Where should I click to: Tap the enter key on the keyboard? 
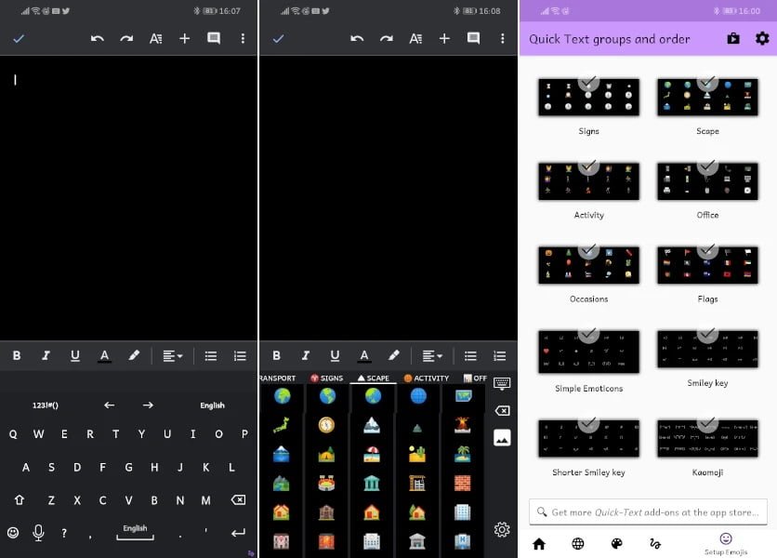pyautogui.click(x=238, y=533)
